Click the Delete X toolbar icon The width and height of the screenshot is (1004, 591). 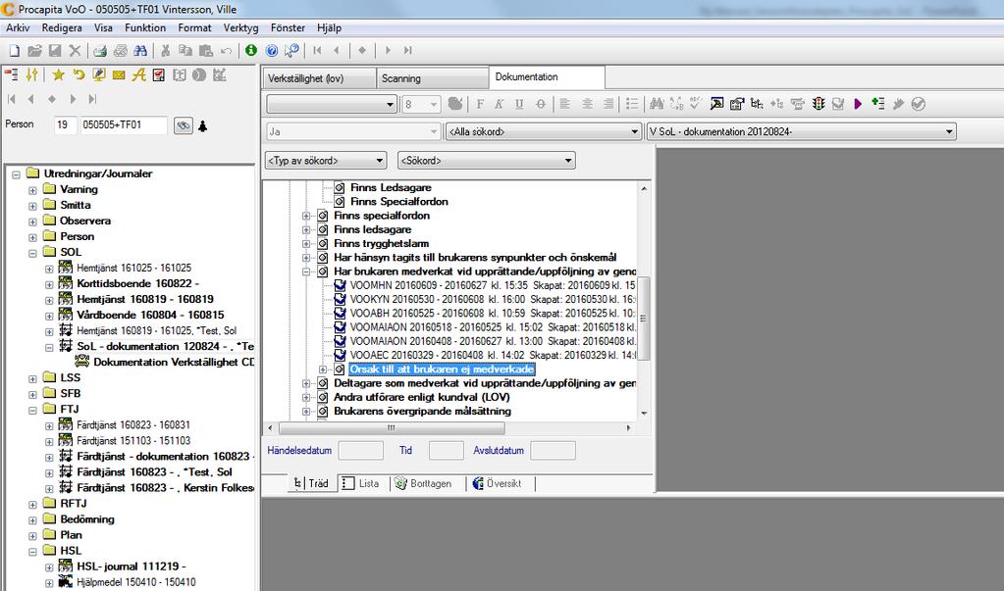click(75, 51)
